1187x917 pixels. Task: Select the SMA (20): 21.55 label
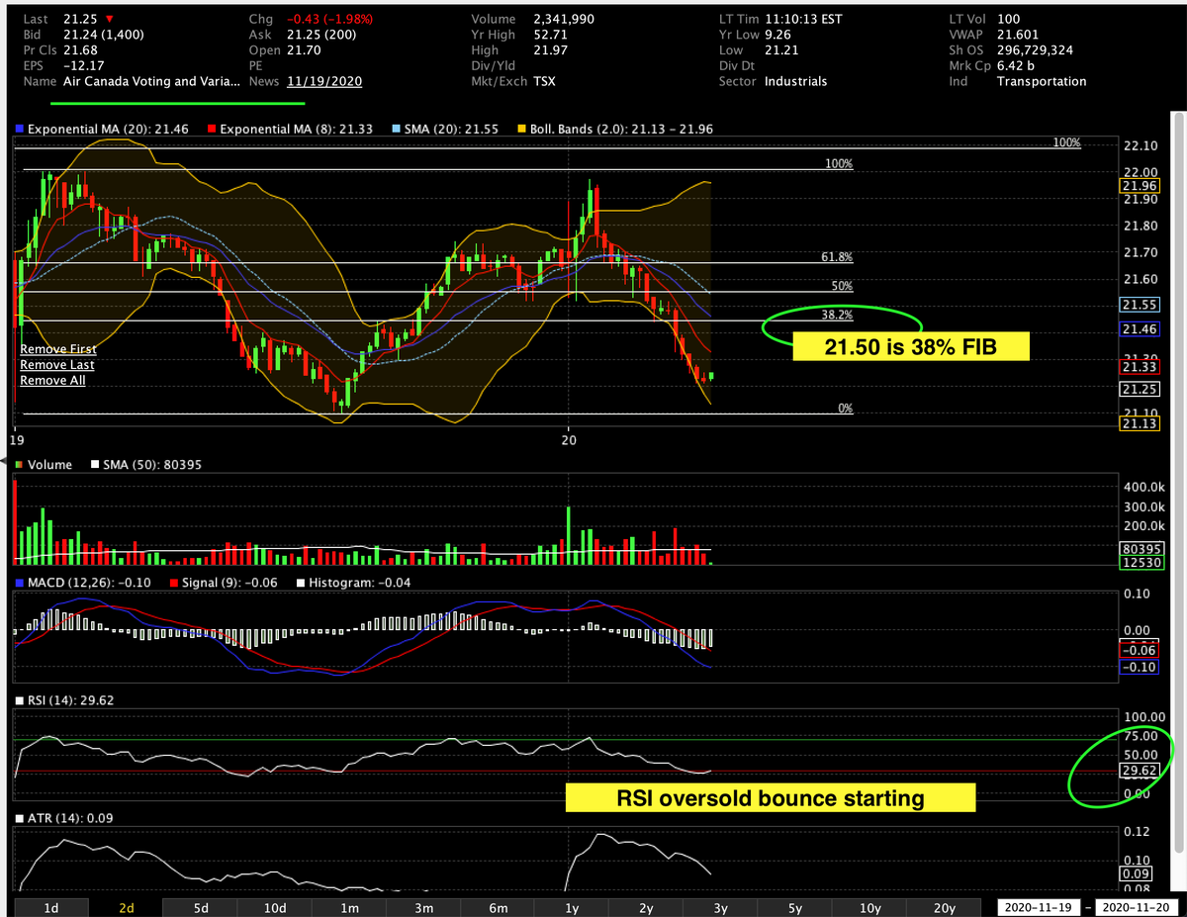coord(452,129)
